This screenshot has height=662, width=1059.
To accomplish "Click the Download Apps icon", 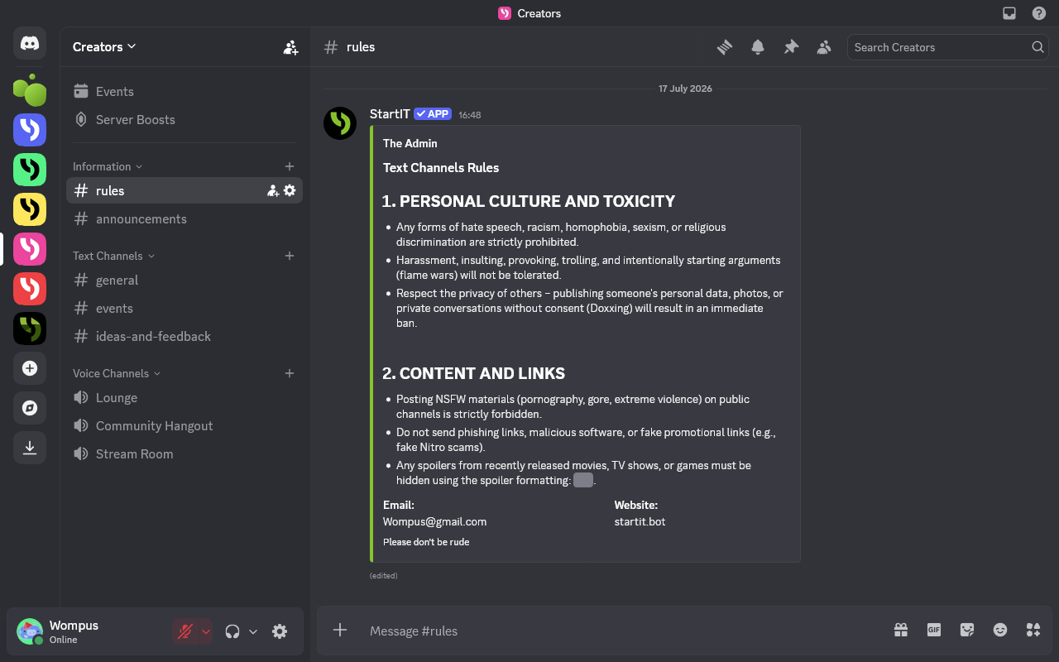I will (x=30, y=448).
